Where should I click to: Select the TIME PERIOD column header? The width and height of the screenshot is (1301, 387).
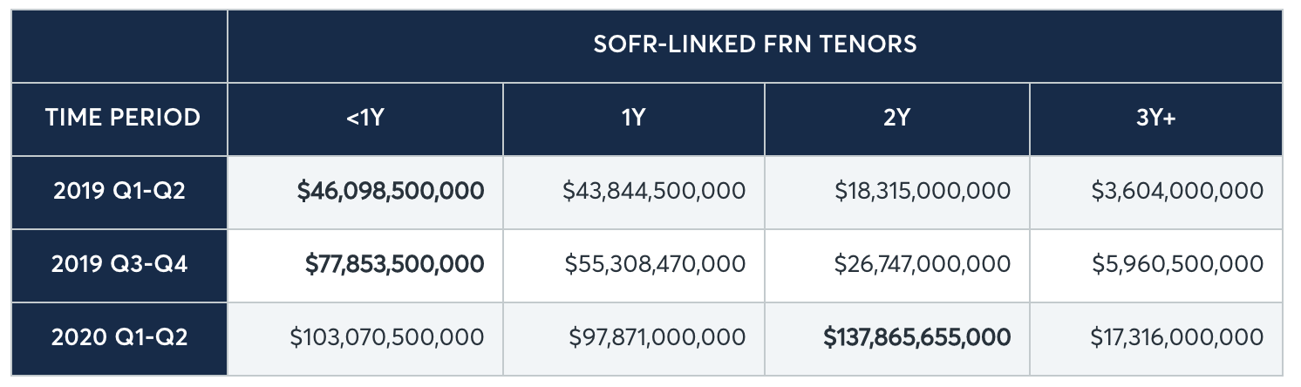coord(122,118)
